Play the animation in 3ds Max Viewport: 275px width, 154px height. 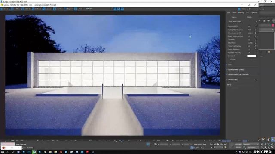[x=218, y=144]
